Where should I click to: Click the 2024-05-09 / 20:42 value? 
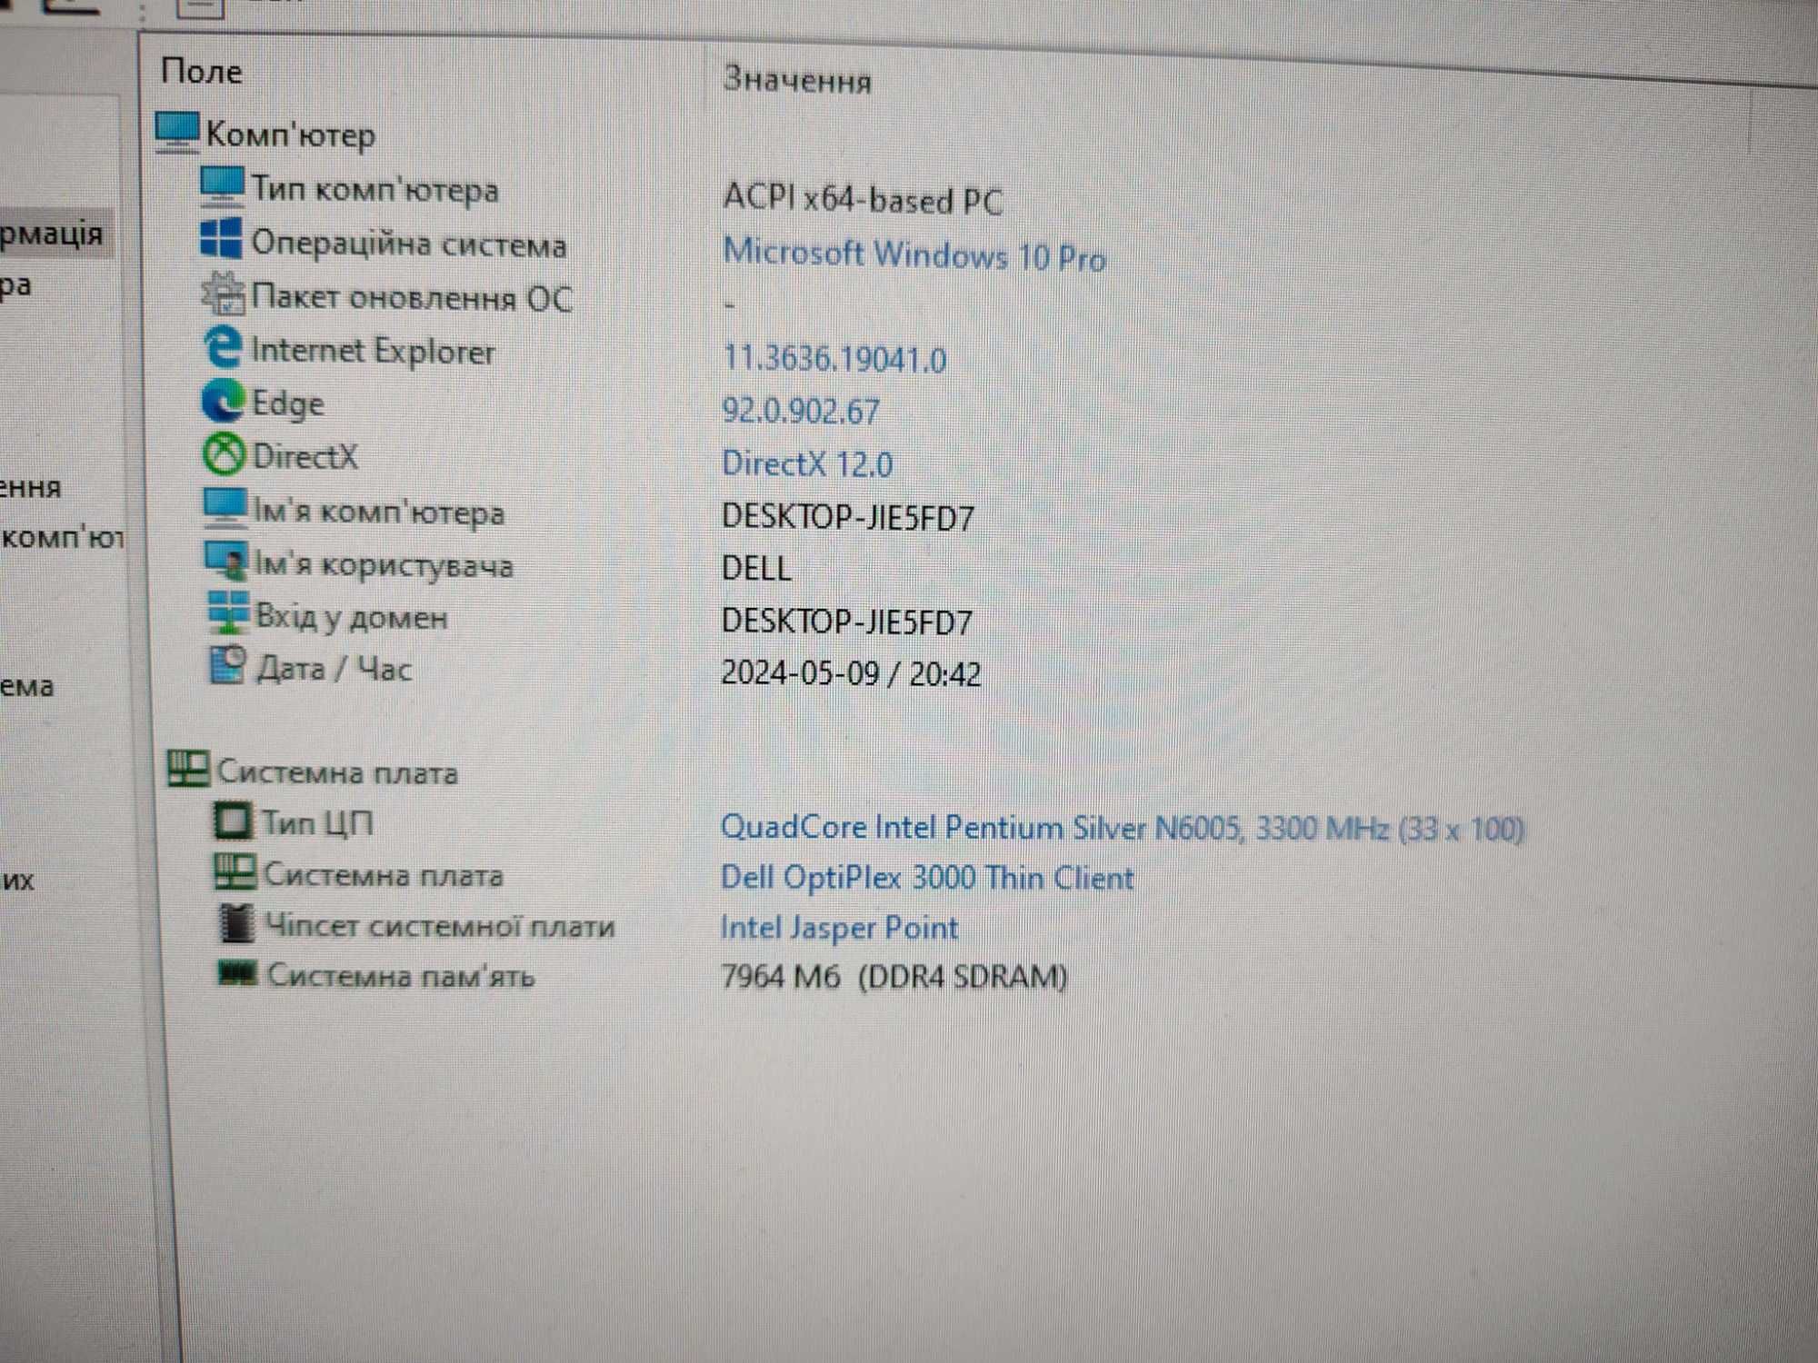pos(851,673)
